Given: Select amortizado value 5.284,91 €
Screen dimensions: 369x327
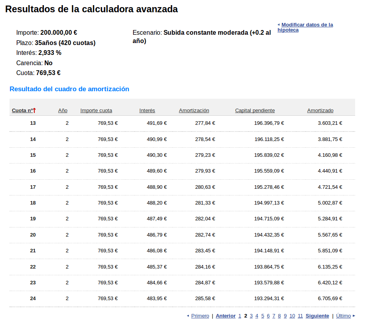Looking at the screenshot, I should tap(330, 218).
